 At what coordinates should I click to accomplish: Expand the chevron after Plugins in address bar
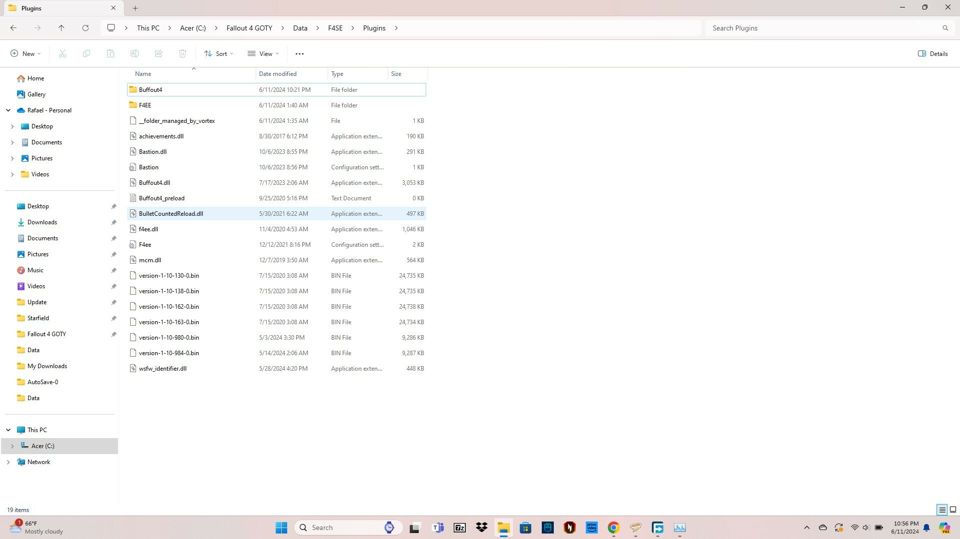pyautogui.click(x=396, y=28)
